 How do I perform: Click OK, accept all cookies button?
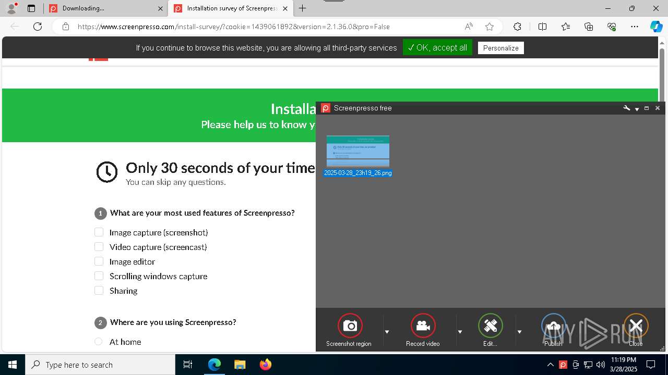tap(437, 47)
